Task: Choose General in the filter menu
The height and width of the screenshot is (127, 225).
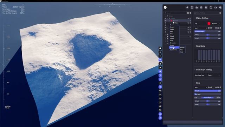Action: [x=174, y=27]
